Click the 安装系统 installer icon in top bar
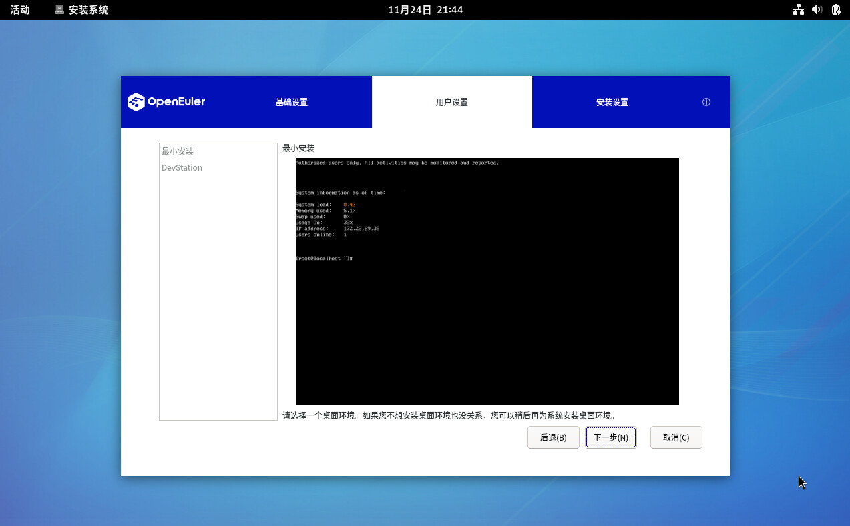 pyautogui.click(x=59, y=9)
